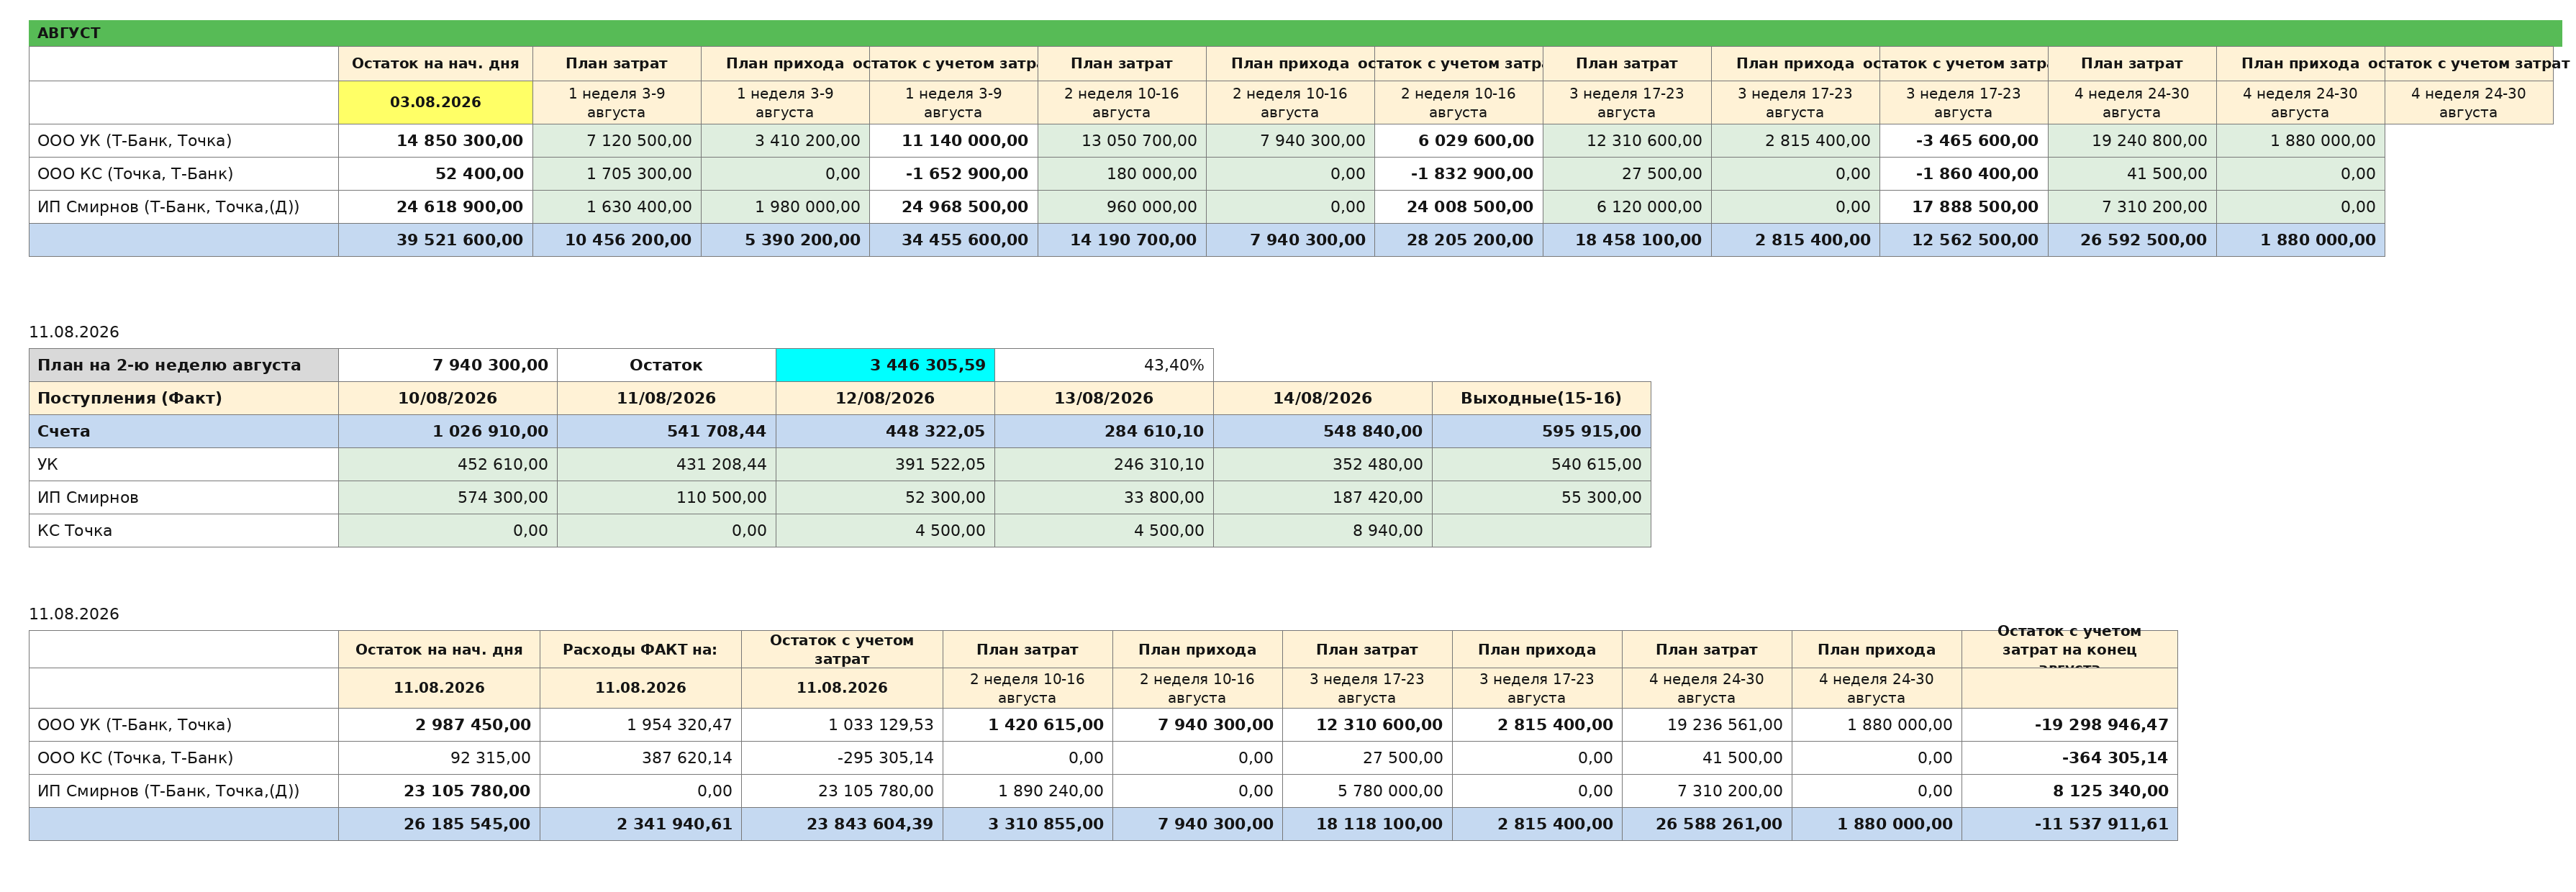Click the opening balance 52 400,00
Image resolution: width=2576 pixels, height=892 pixels.
point(435,174)
